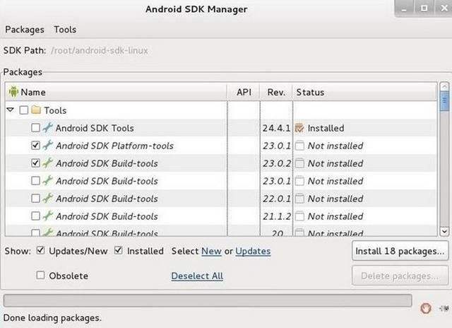Screen dimensions: 452x328
Task: Click Not installed status icon of rev 23.0.2
Action: pyautogui.click(x=299, y=163)
